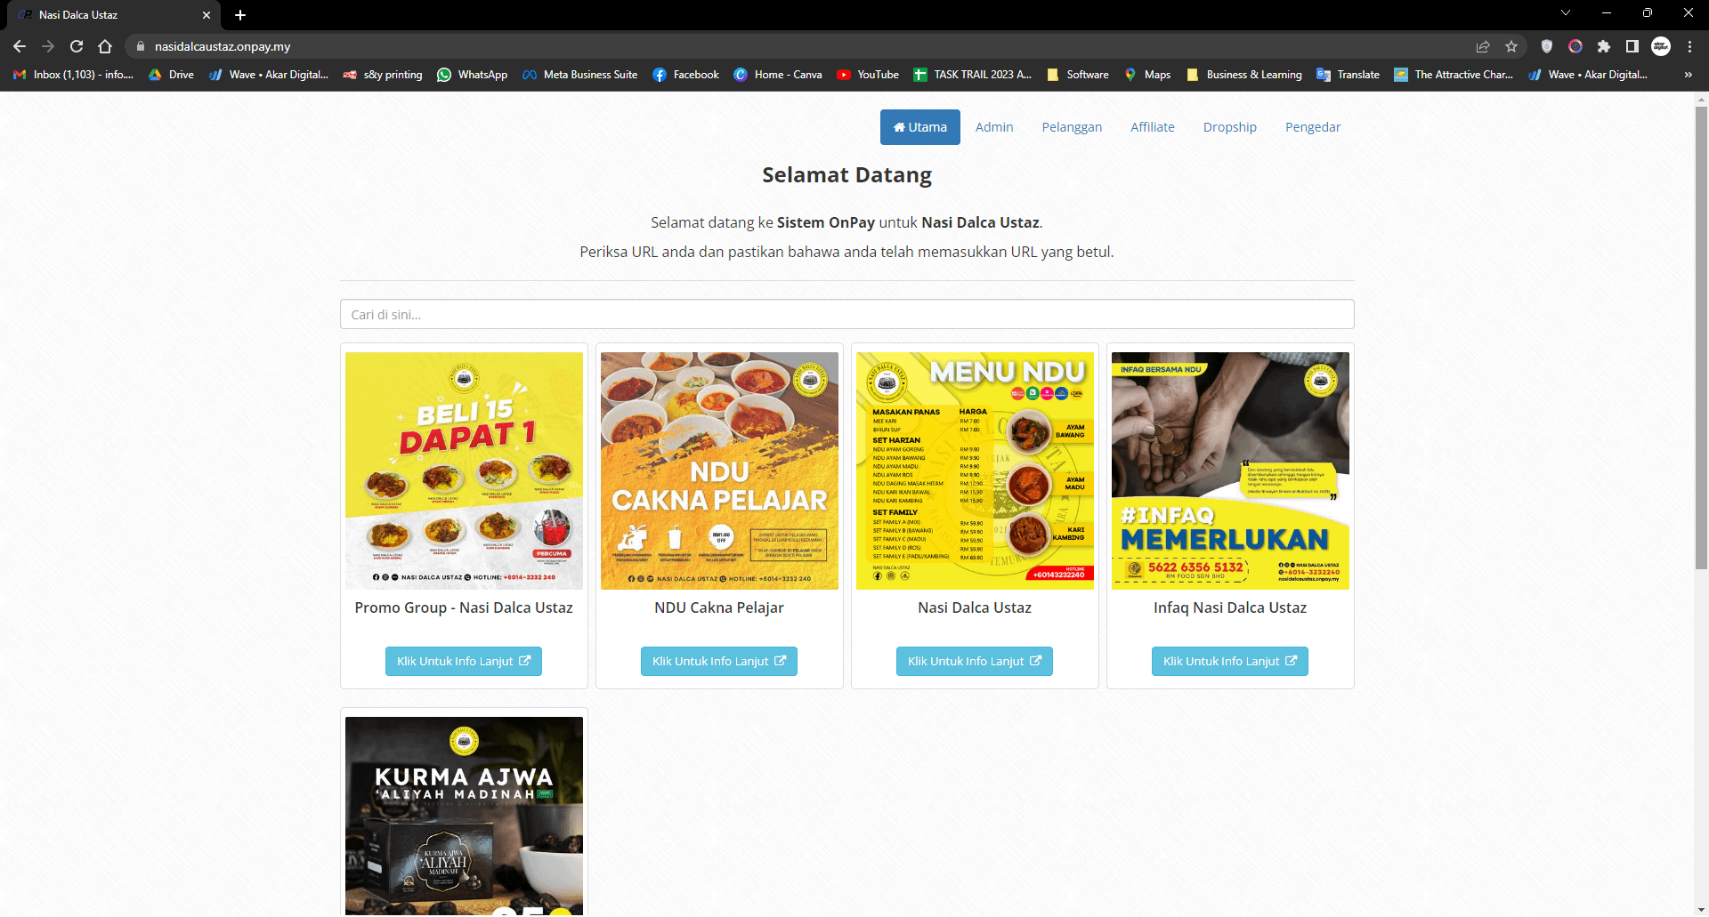The height and width of the screenshot is (917, 1709).
Task: Go to browser home page icon
Action: (x=105, y=46)
